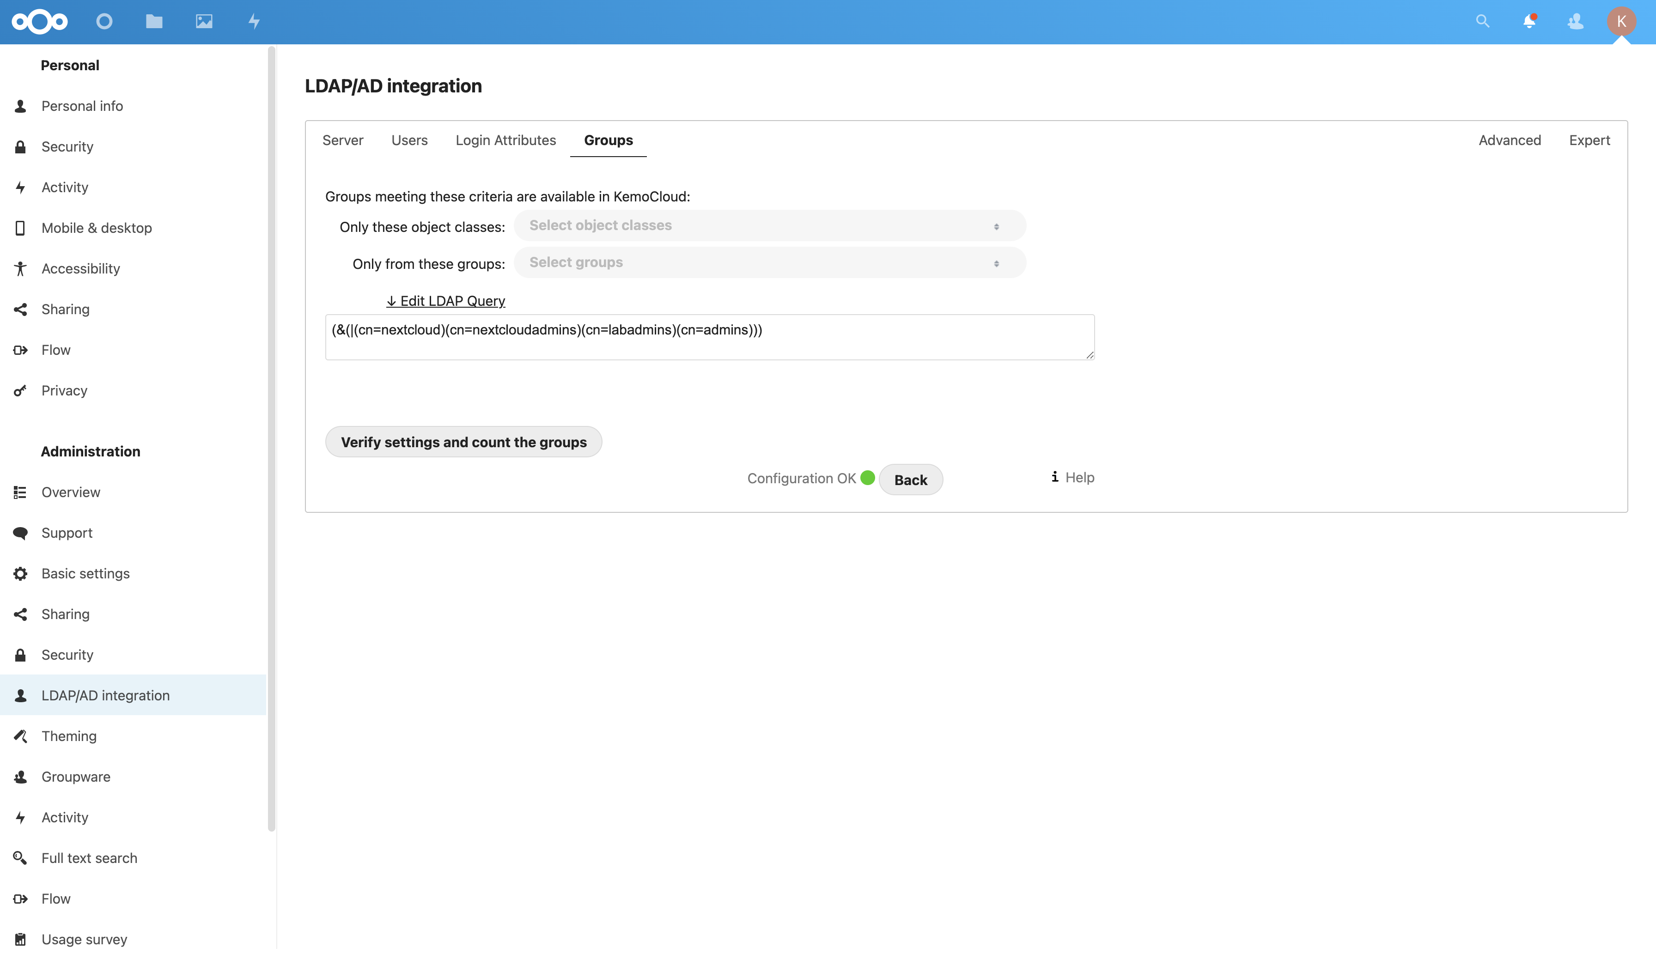Open the Expert tab
This screenshot has width=1656, height=960.
[x=1589, y=140]
